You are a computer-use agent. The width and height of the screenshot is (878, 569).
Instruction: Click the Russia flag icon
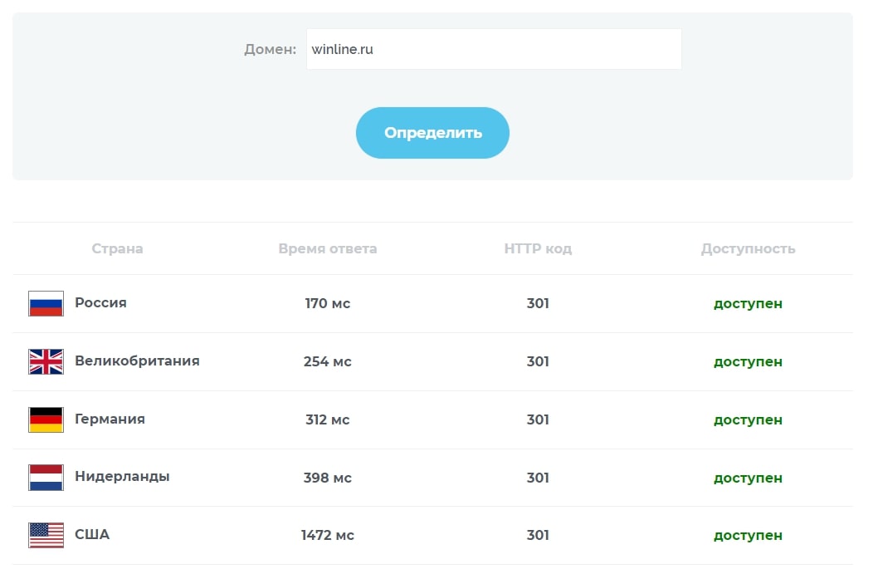[46, 303]
